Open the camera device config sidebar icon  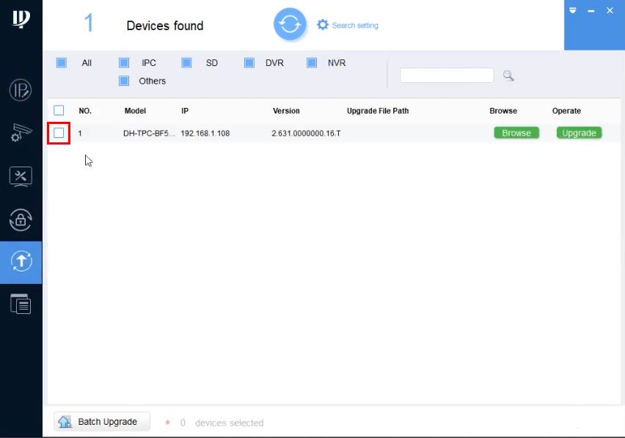(x=21, y=133)
